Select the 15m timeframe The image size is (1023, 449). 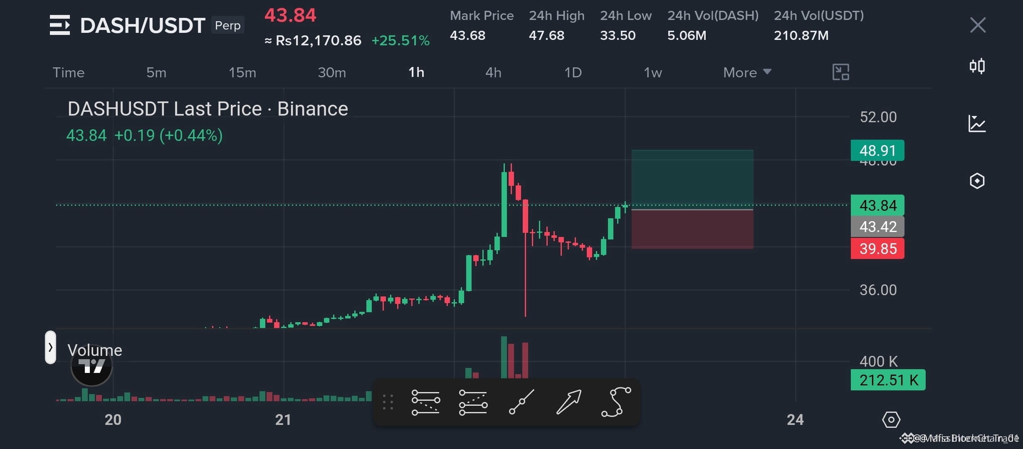(242, 73)
